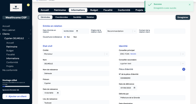Open Conseiller secondaire dropdown

click(152, 64)
